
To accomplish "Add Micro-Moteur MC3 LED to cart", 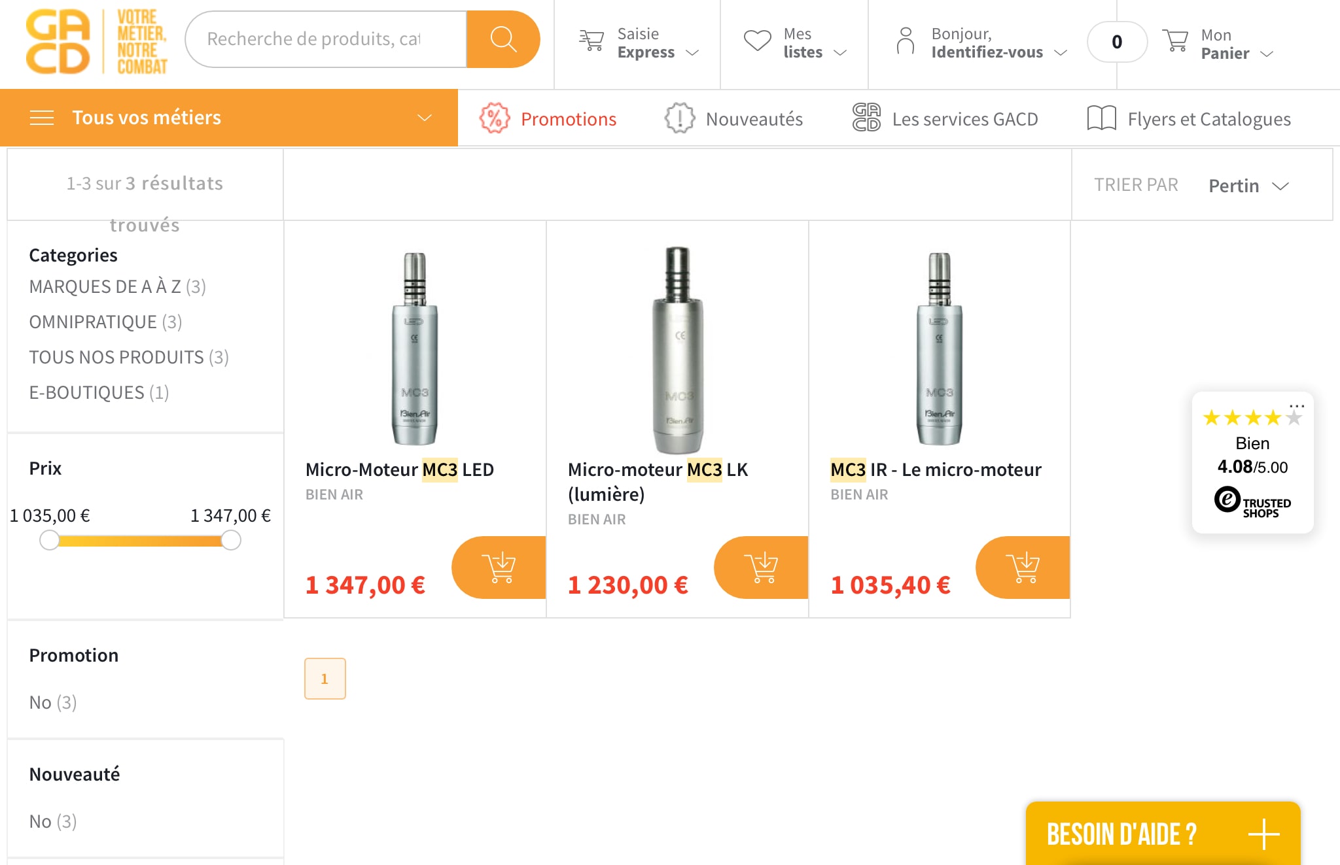I will 499,567.
